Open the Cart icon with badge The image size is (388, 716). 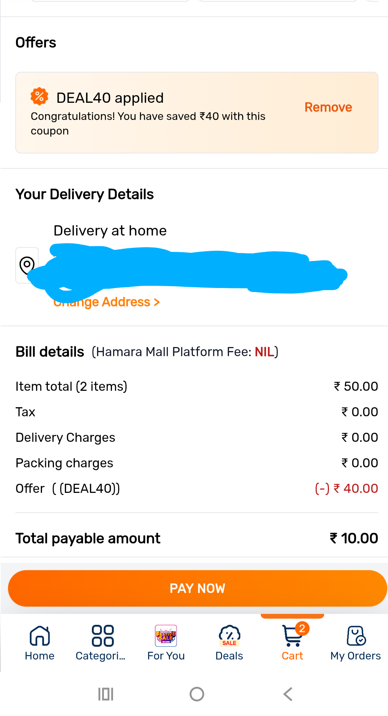(292, 636)
